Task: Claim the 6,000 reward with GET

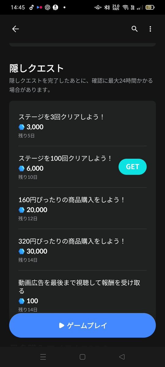Action: point(133,167)
